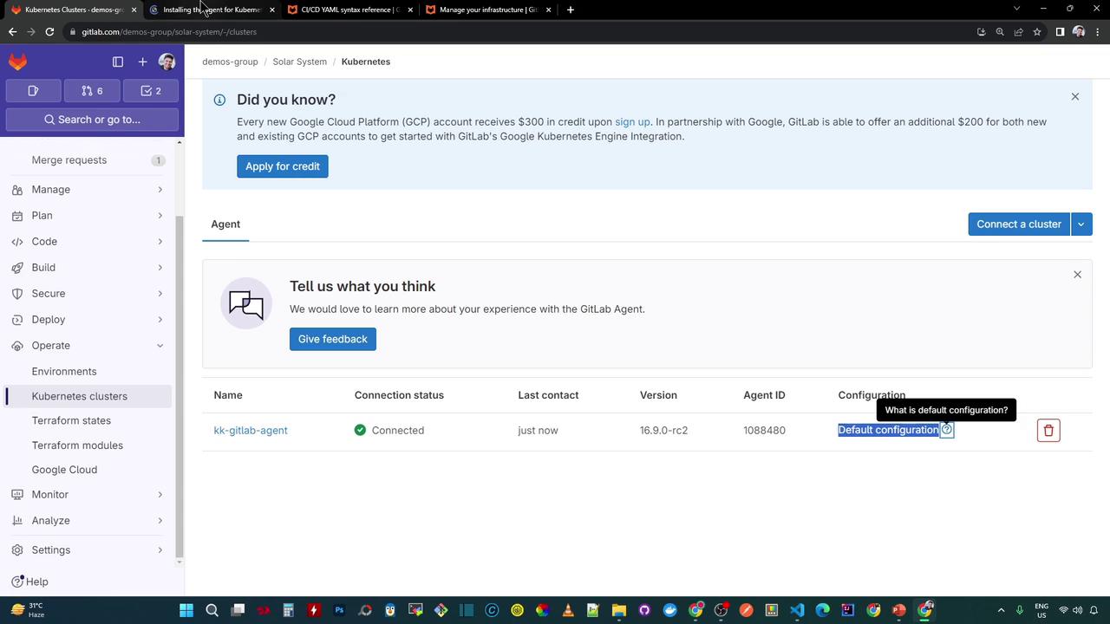Expand the Manage sidebar section
The height and width of the screenshot is (624, 1110).
point(89,189)
